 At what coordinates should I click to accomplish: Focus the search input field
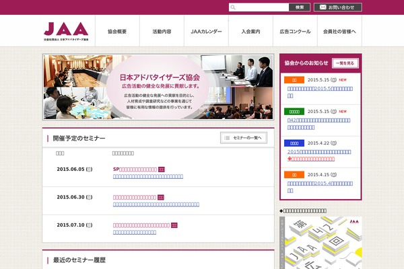(x=259, y=7)
